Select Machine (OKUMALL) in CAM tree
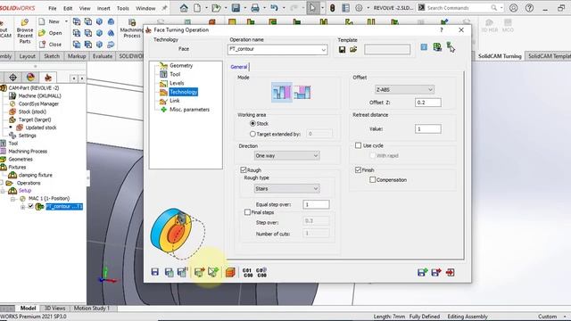The height and width of the screenshot is (321, 571). coord(39,95)
